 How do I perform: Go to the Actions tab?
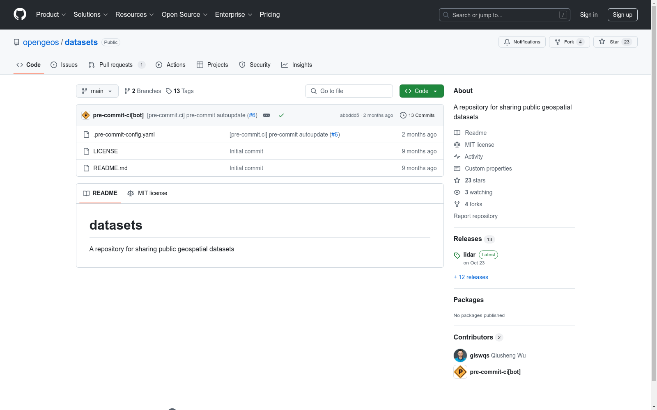[x=170, y=65]
